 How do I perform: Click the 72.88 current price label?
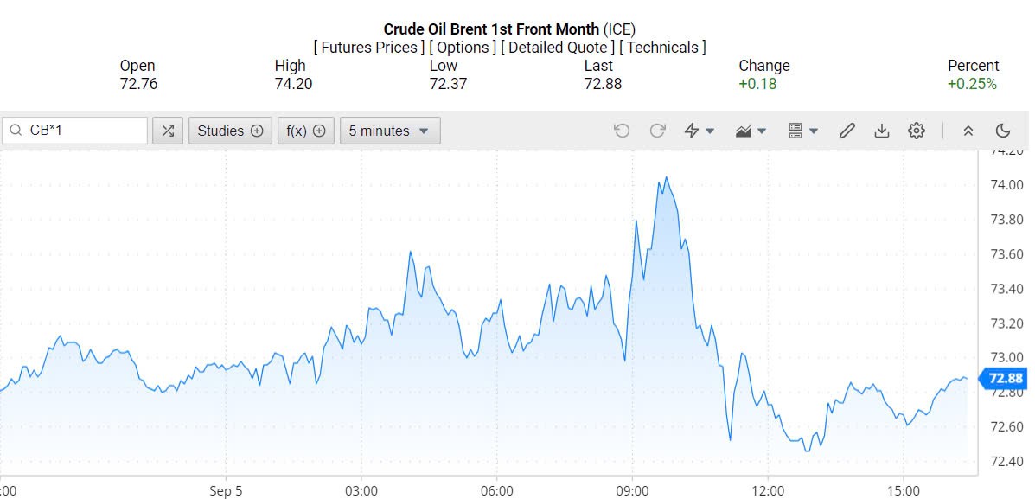click(x=1005, y=378)
